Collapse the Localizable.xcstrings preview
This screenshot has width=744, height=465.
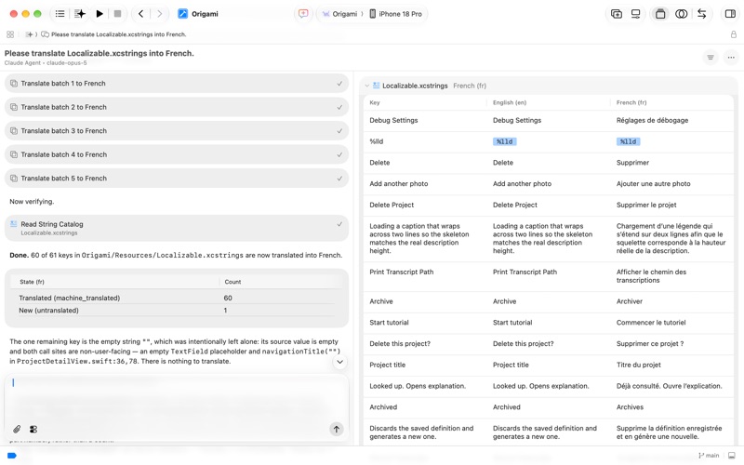pos(366,86)
